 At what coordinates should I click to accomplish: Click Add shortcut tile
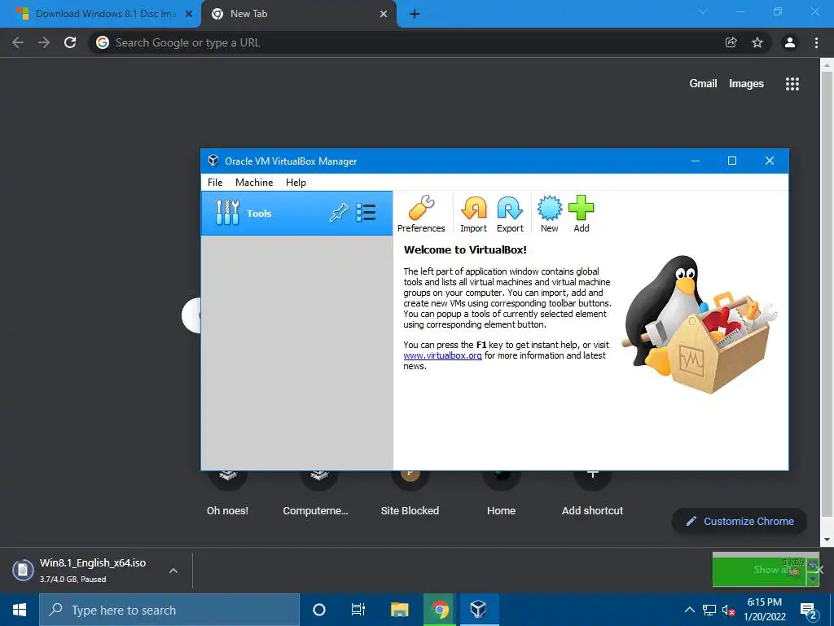click(593, 495)
